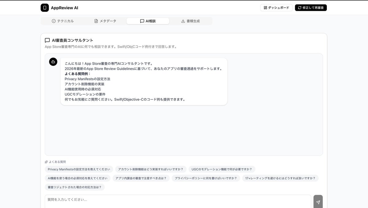368x208 pixels.
Task: Click the sparkle icon next to よくある質問
Action: pyautogui.click(x=46, y=162)
